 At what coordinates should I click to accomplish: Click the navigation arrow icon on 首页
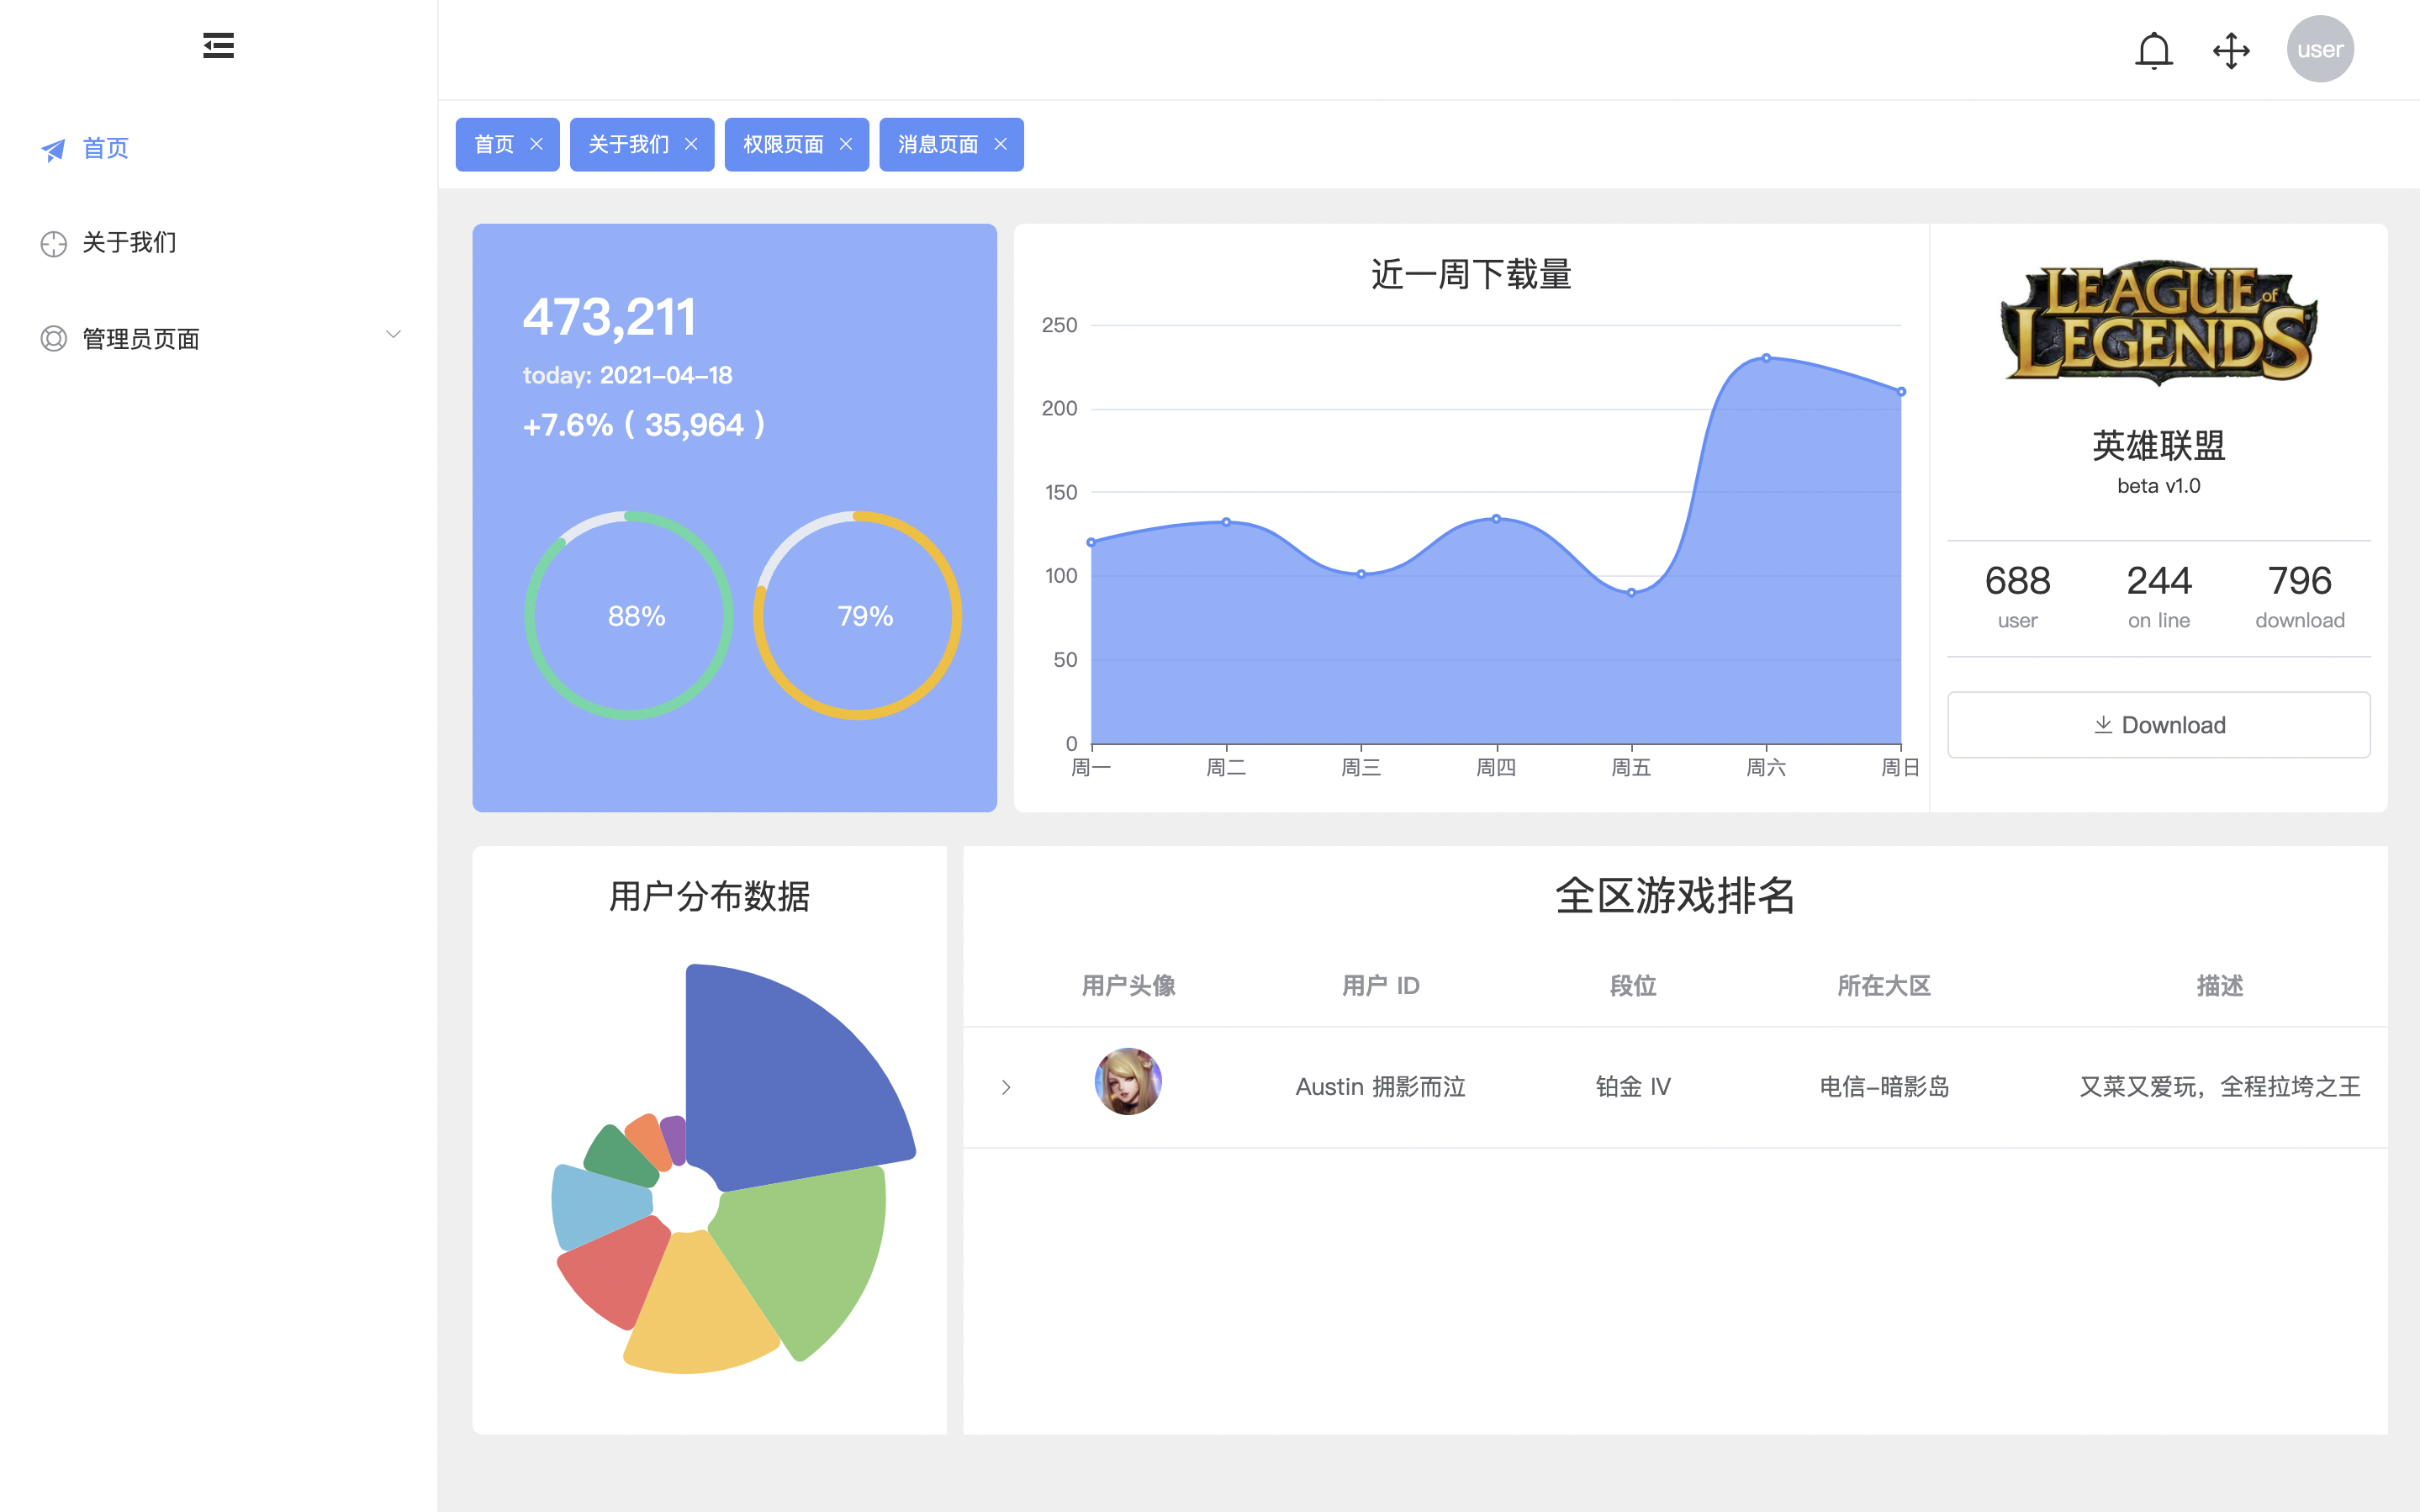tap(50, 148)
